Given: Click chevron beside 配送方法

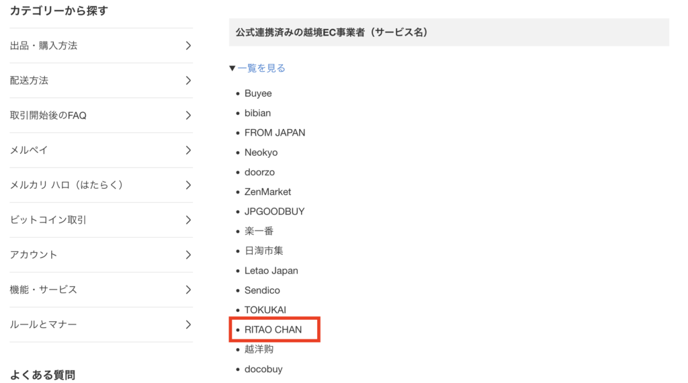Looking at the screenshot, I should tap(188, 81).
